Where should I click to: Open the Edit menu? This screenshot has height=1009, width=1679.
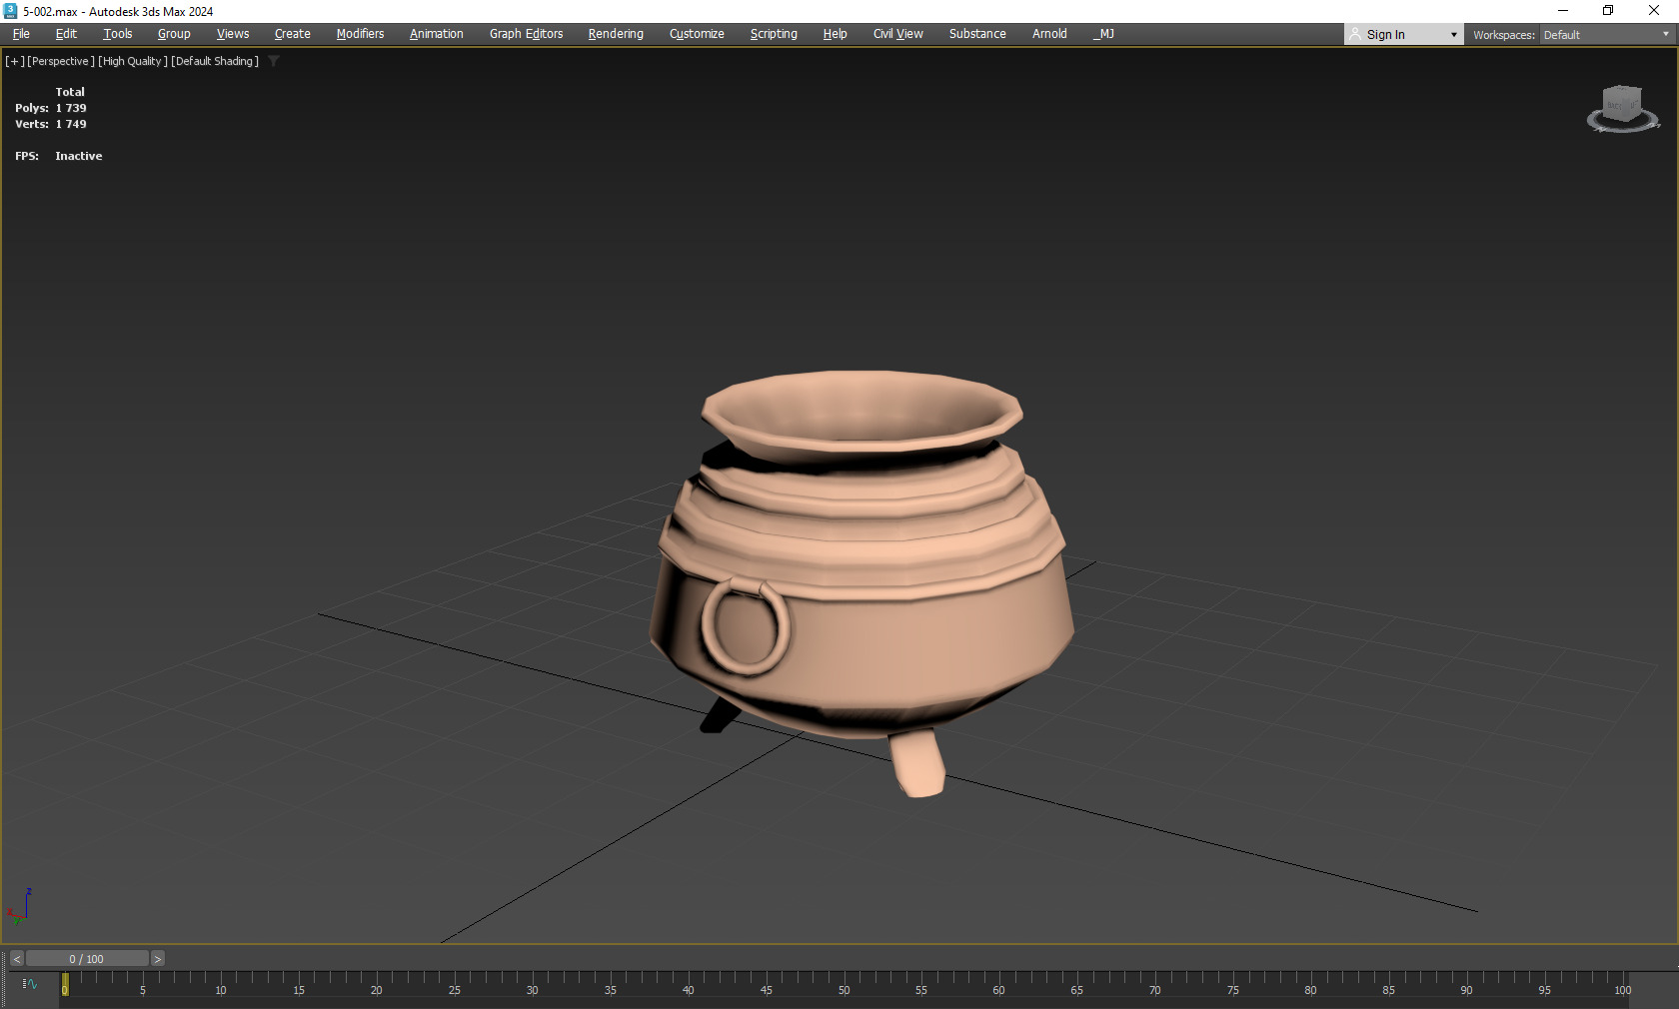66,34
